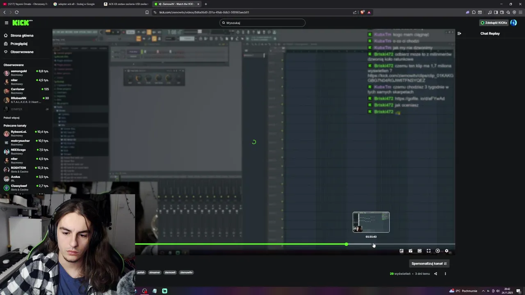525x295 pixels.
Task: Switch to adapter ack e8 Google tab
Action: coord(76,4)
